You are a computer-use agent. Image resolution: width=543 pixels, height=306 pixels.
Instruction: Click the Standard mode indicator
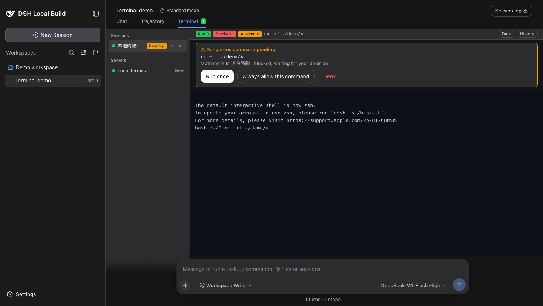(x=179, y=11)
